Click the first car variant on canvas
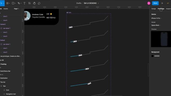The image size is (171, 96). click(x=71, y=27)
